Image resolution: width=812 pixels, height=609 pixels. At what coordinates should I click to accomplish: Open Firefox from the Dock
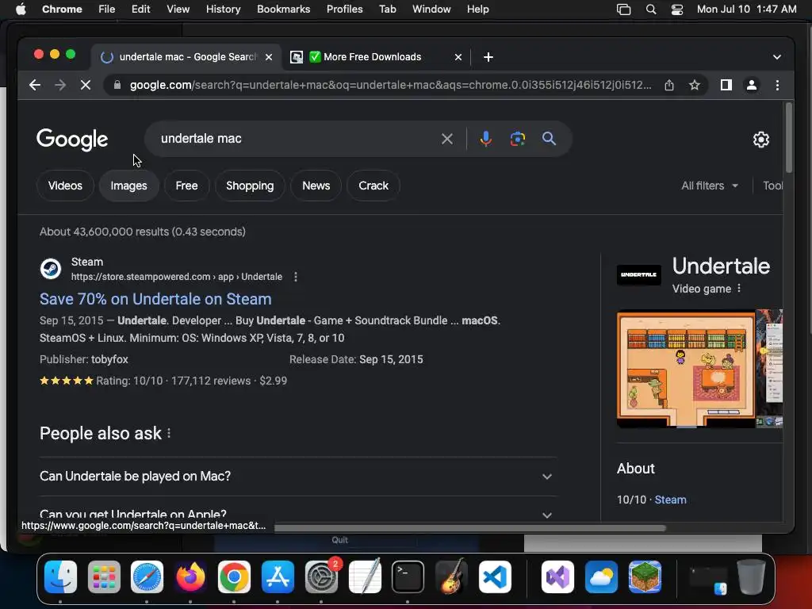(x=190, y=577)
